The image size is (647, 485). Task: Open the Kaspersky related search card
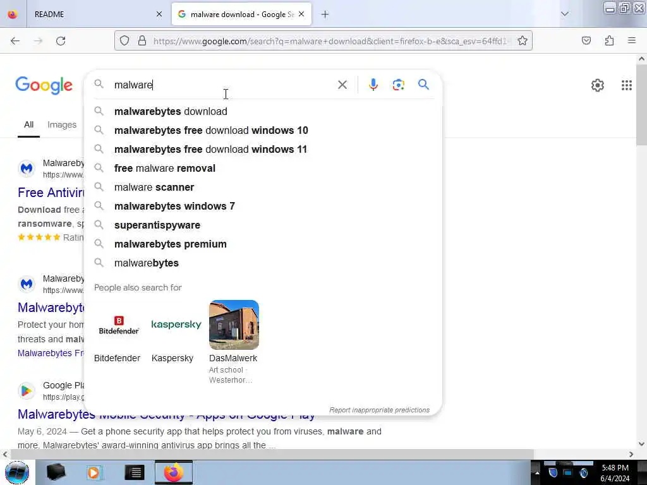176,332
